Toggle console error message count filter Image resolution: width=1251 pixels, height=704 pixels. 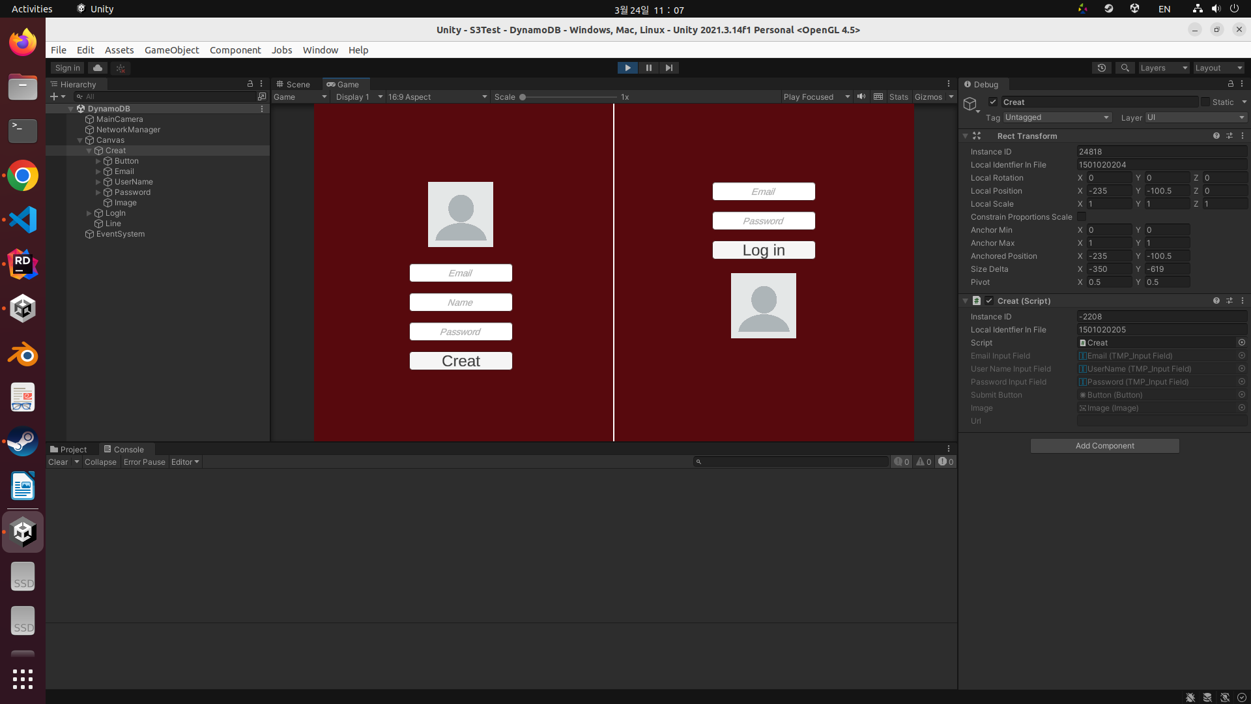pos(945,462)
